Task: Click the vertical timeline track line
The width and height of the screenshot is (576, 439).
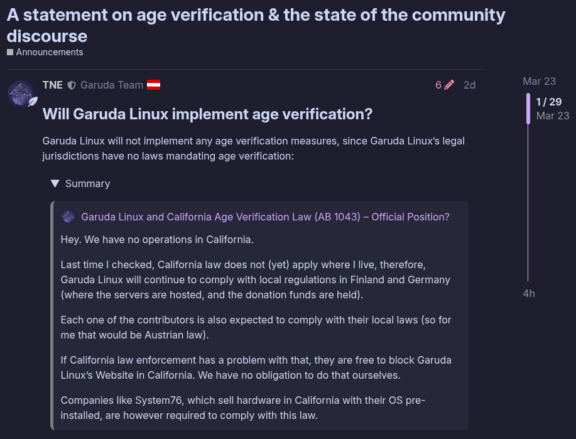Action: [526, 201]
